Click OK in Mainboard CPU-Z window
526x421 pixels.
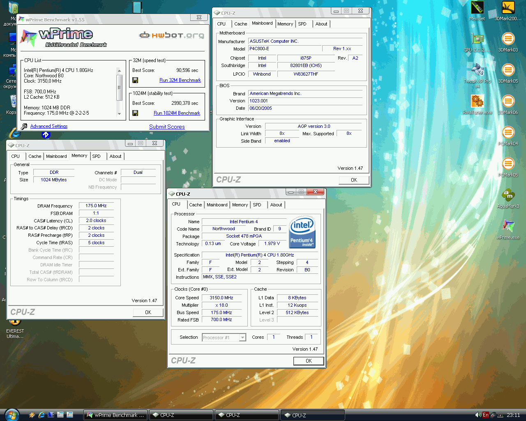point(354,180)
